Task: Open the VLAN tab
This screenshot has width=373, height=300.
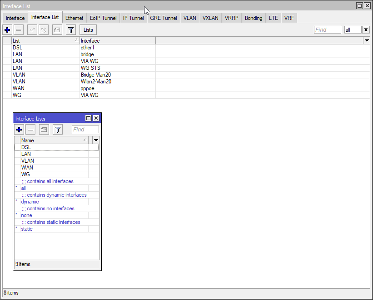Action: coord(190,18)
